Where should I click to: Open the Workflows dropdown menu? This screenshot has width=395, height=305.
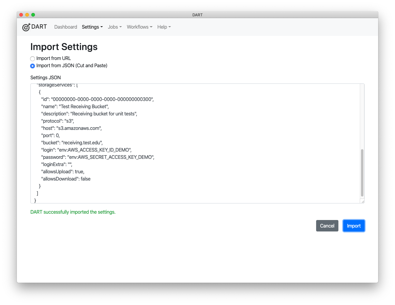[x=138, y=27]
